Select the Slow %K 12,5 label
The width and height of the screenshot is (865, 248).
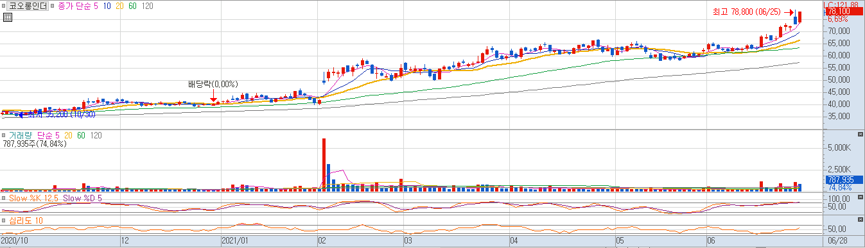[x=33, y=198]
